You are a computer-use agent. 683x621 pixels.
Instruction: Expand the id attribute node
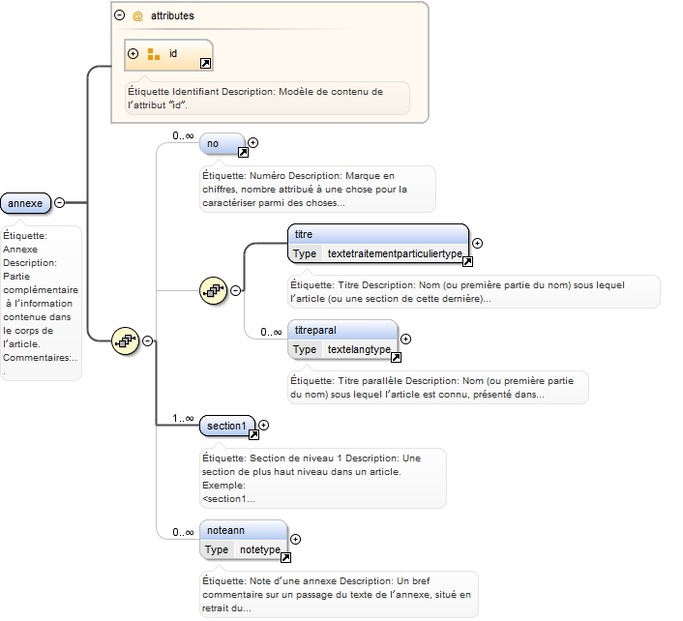[x=133, y=53]
